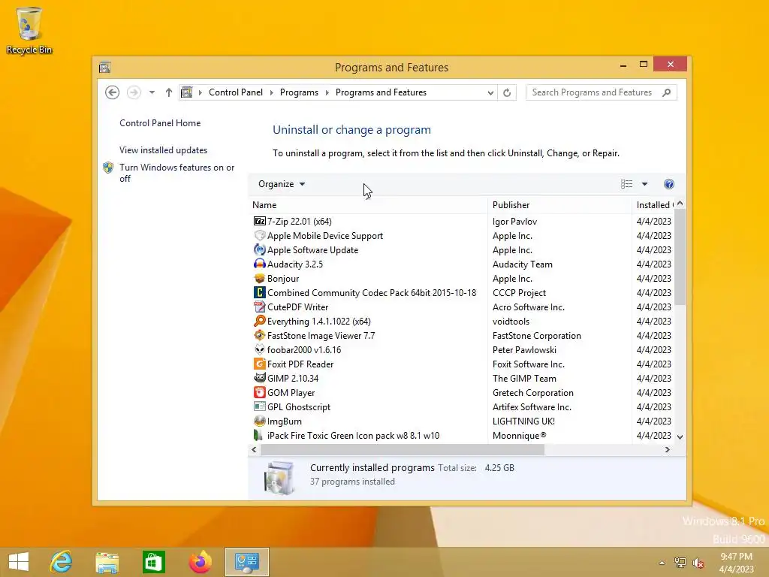Click the scroll down arrow of list
769x577 pixels.
click(x=680, y=437)
